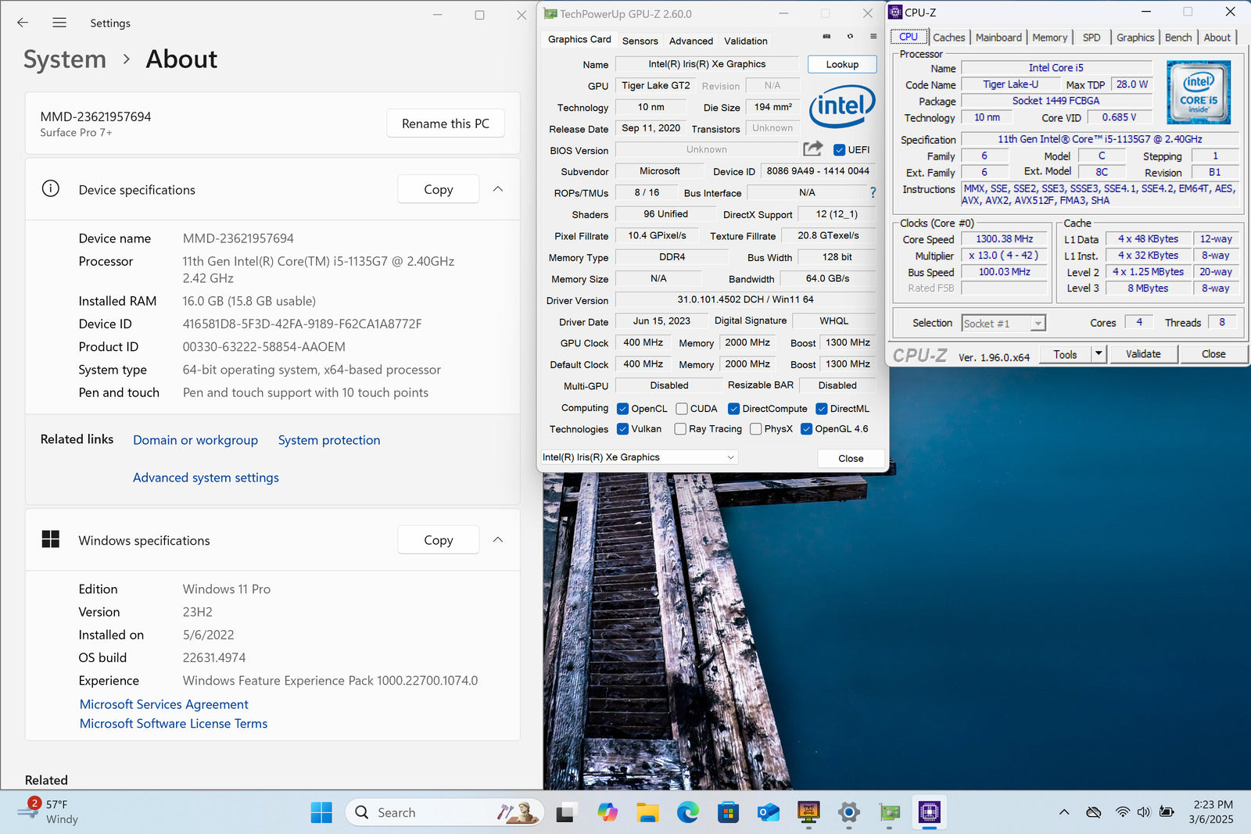Viewport: 1251px width, 834px height.
Task: Copy the Device specifications
Action: (438, 188)
